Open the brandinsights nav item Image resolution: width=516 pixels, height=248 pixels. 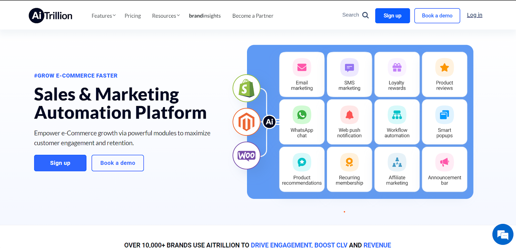pyautogui.click(x=205, y=16)
